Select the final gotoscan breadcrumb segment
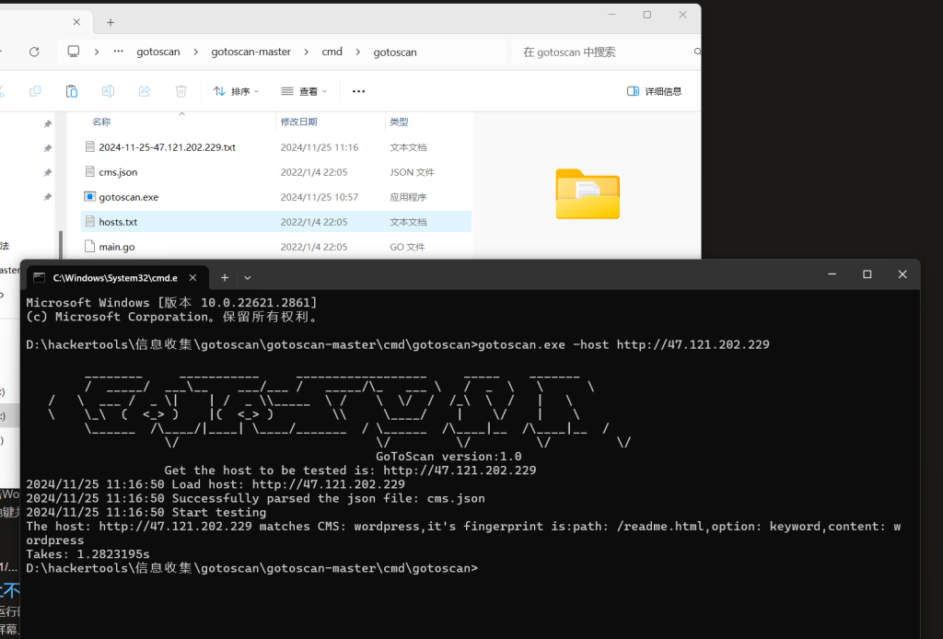The image size is (943, 639). pos(395,52)
